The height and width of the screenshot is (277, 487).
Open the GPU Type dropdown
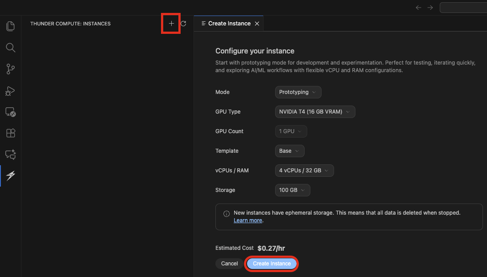tap(315, 112)
